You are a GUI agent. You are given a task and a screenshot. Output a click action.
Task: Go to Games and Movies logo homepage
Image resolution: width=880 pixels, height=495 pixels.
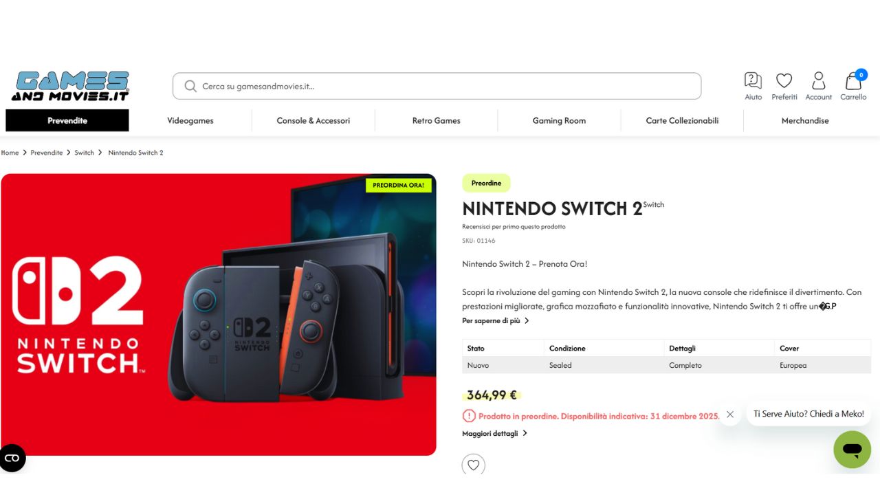click(x=69, y=86)
